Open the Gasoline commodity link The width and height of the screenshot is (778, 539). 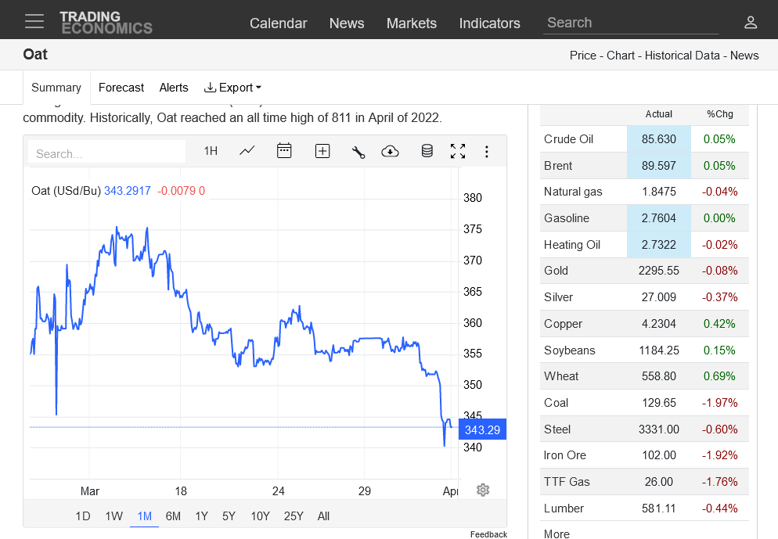(567, 218)
